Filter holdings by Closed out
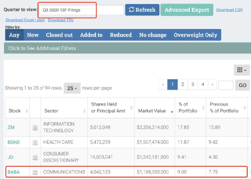The width and height of the screenshot is (251, 179). tap(59, 35)
